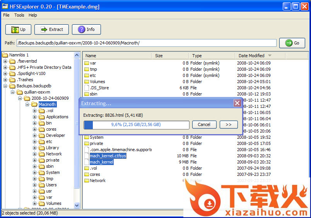The height and width of the screenshot is (218, 311).
Task: Open the Info toolbar button
Action: pos(86,29)
